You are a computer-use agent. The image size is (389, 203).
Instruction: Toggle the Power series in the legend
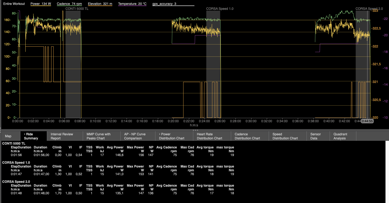pos(41,4)
